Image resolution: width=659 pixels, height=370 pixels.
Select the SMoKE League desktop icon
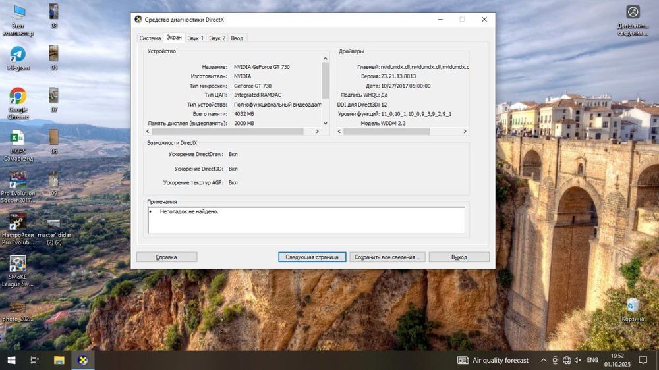[18, 271]
